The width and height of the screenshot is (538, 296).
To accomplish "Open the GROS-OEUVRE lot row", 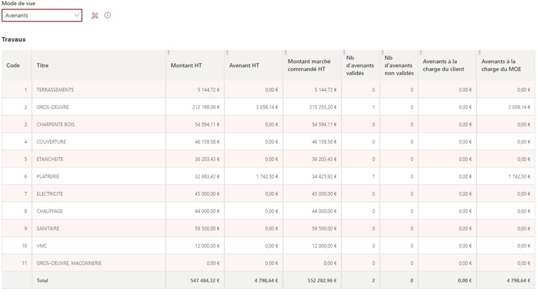I will 268,107.
